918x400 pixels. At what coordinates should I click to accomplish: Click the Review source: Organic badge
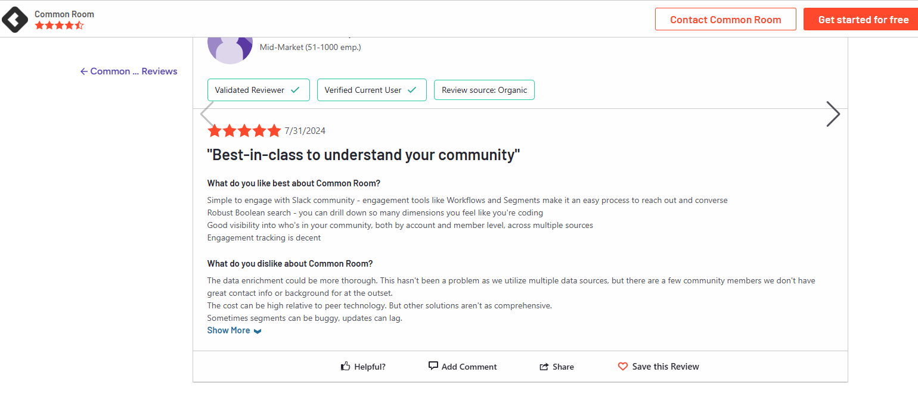point(484,90)
